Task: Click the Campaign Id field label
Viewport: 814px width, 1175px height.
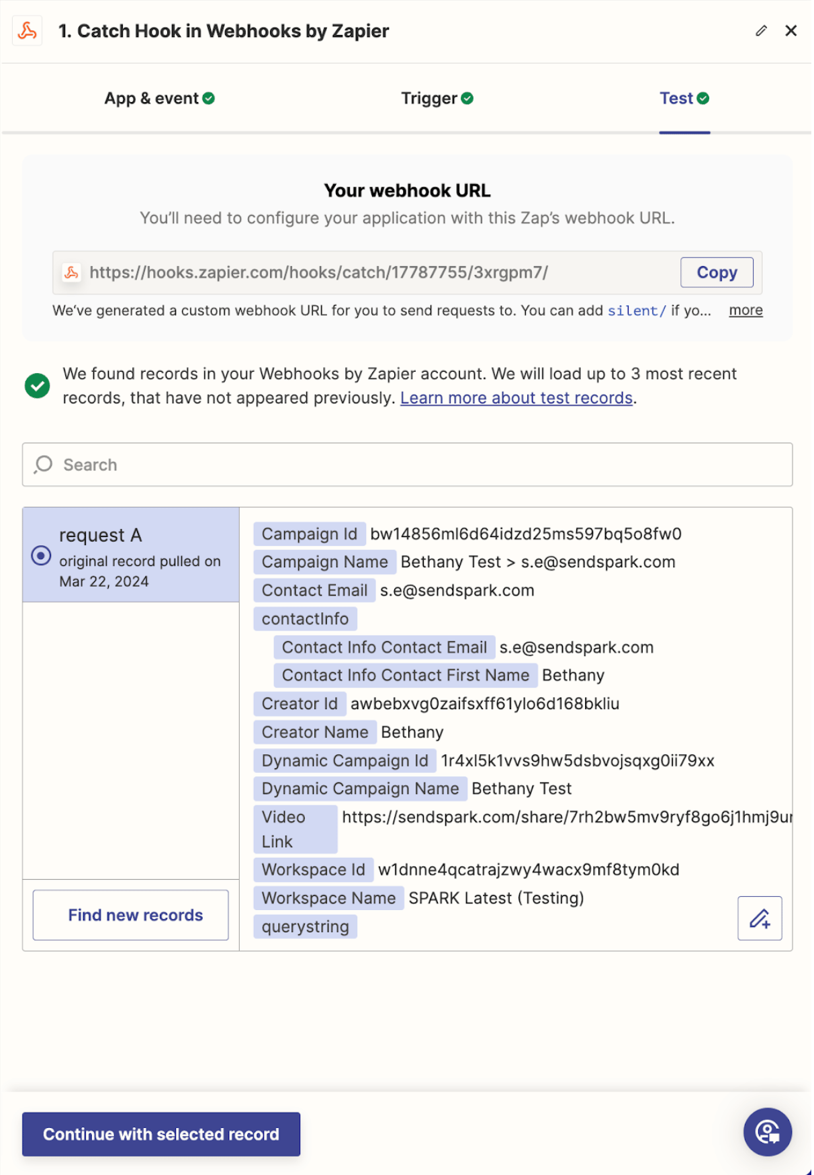Action: [310, 534]
